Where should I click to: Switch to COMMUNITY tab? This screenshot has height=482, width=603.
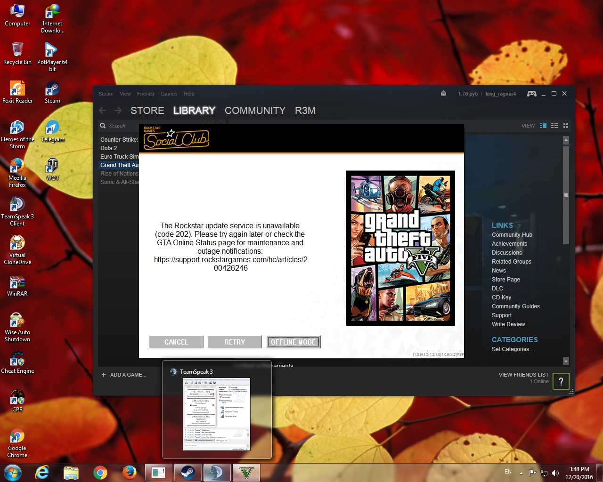pyautogui.click(x=255, y=110)
